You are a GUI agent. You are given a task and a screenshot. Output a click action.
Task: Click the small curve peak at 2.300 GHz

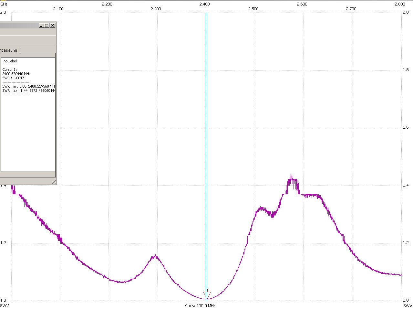(x=156, y=256)
